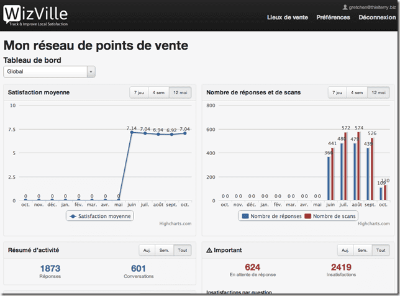Select Sem. in Important panel
Viewport: 400px width, 296px height.
pos(363,250)
